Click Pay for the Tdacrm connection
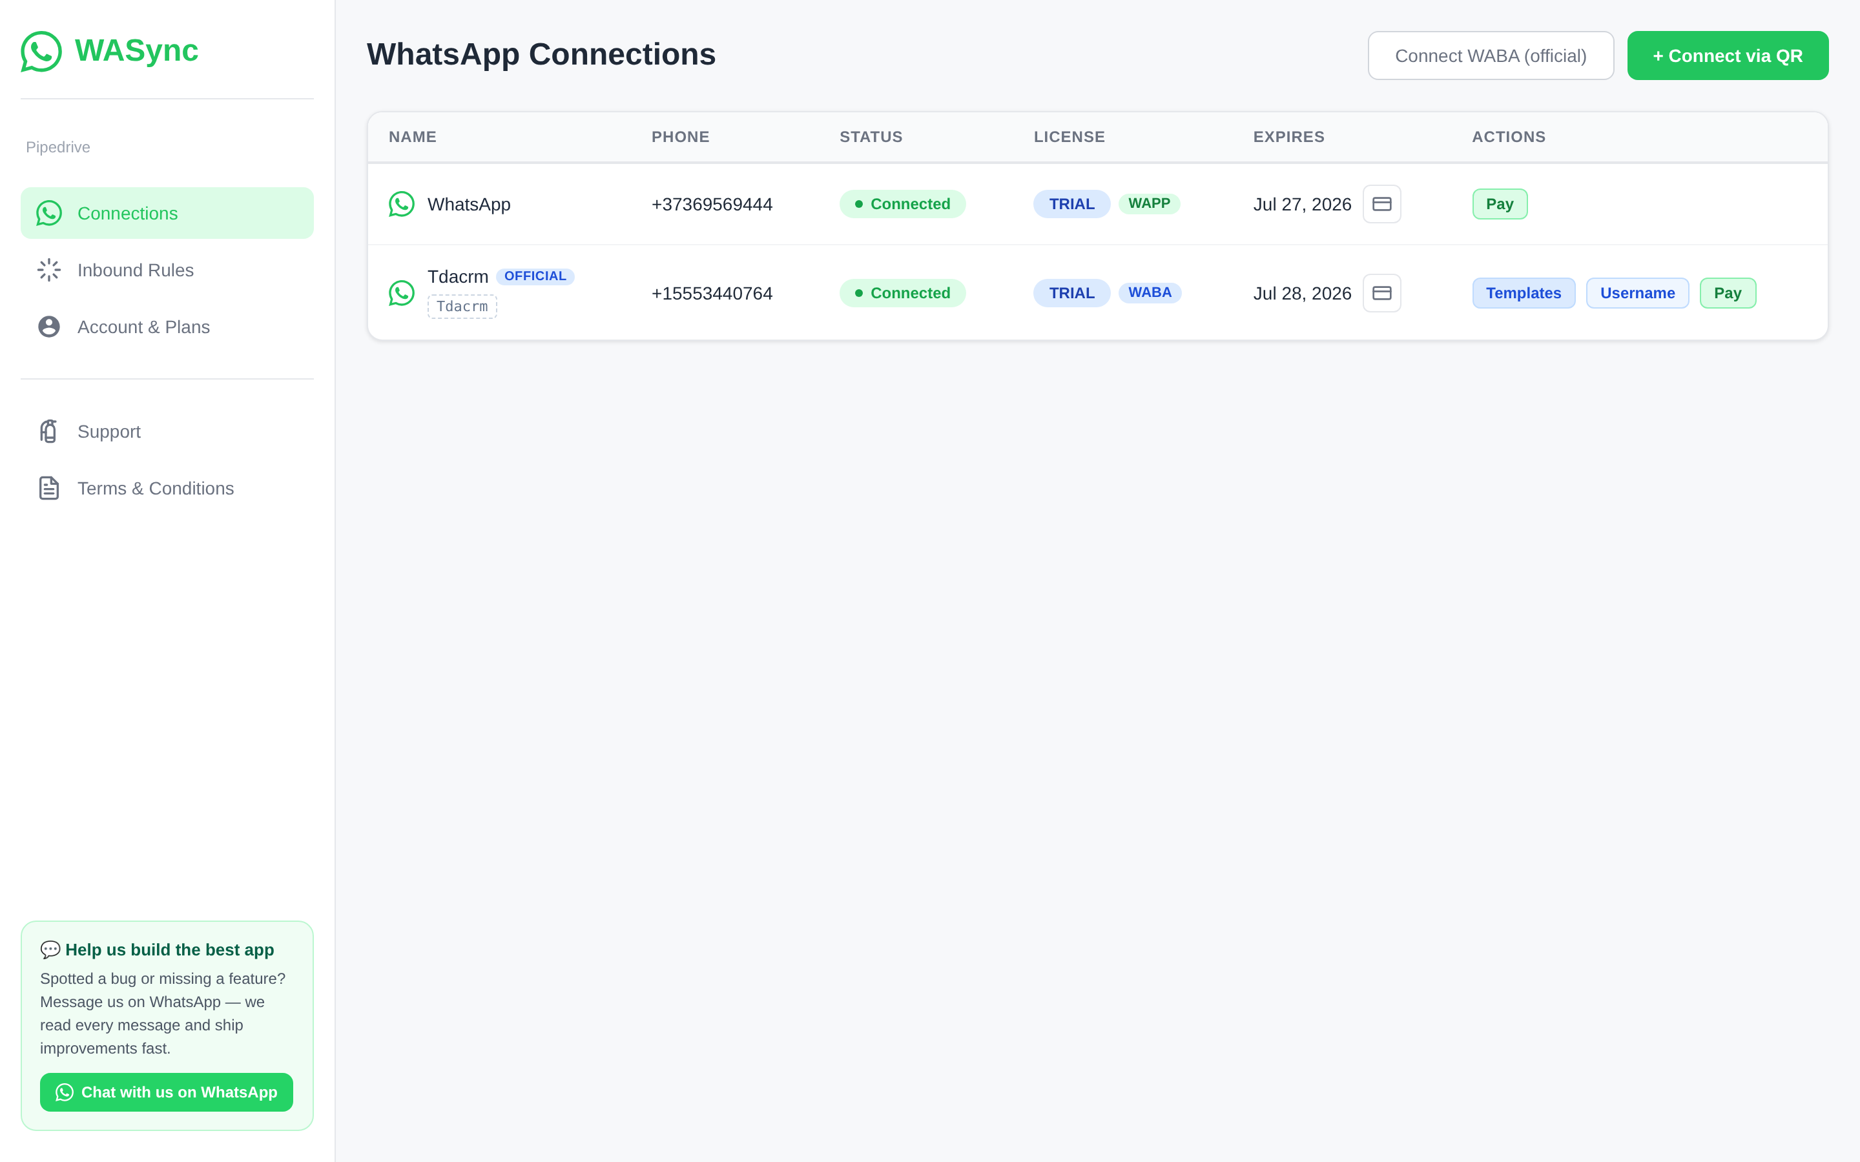1860x1162 pixels. [x=1728, y=293]
